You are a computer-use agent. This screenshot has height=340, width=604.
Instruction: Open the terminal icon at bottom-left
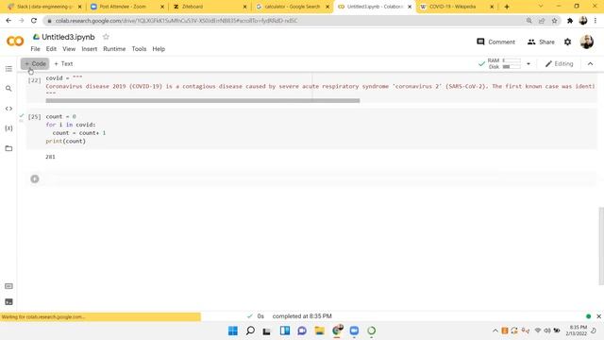point(8,302)
